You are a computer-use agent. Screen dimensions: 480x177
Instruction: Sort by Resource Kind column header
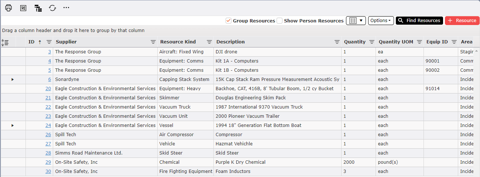[x=178, y=42]
